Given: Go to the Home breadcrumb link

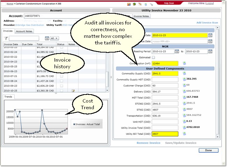Looking at the screenshot, I should (x=10, y=4).
